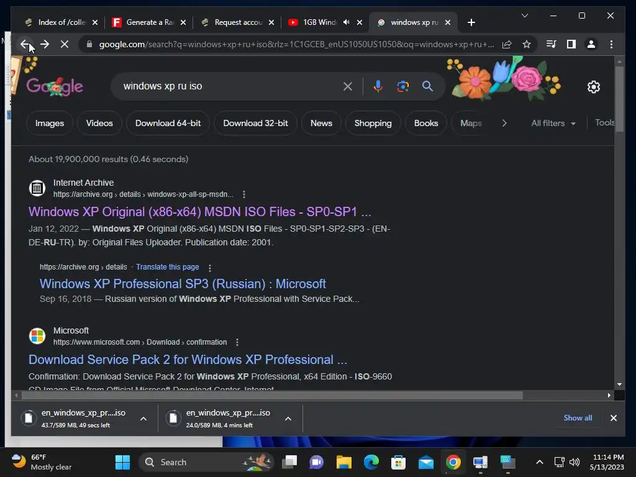The height and width of the screenshot is (477, 636).
Task: Submit search with magnifier icon
Action: tap(427, 86)
